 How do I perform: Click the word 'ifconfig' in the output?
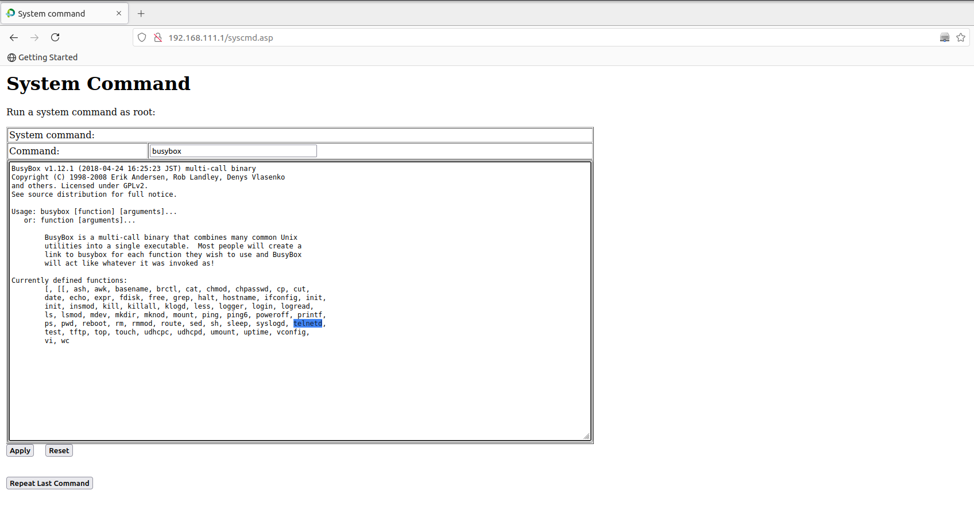(281, 298)
